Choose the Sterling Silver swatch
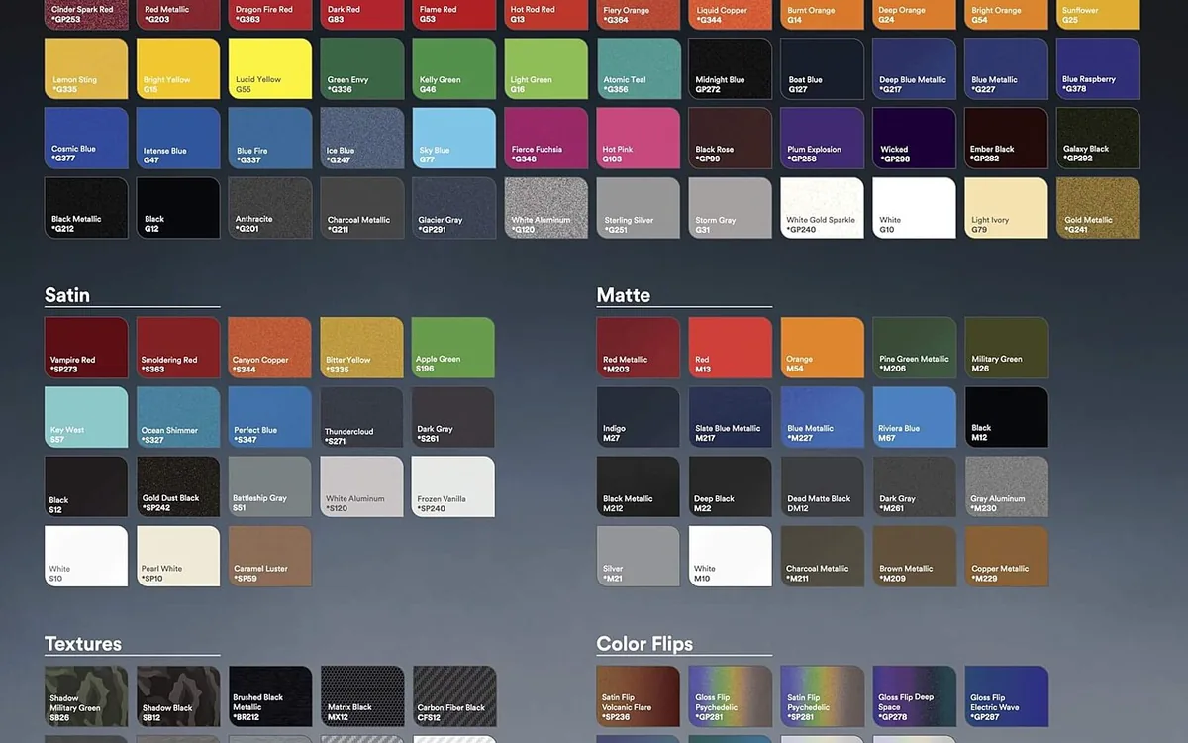Image resolution: width=1188 pixels, height=743 pixels. tap(639, 208)
